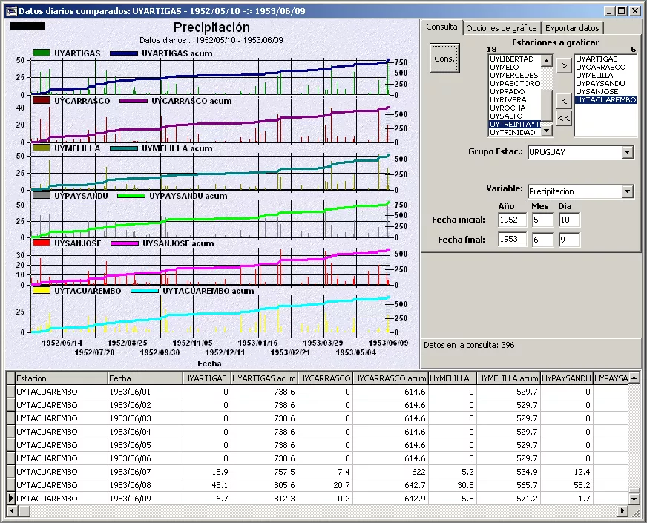The width and height of the screenshot is (647, 523).
Task: Click the remove station left-arrow button
Action: point(564,100)
